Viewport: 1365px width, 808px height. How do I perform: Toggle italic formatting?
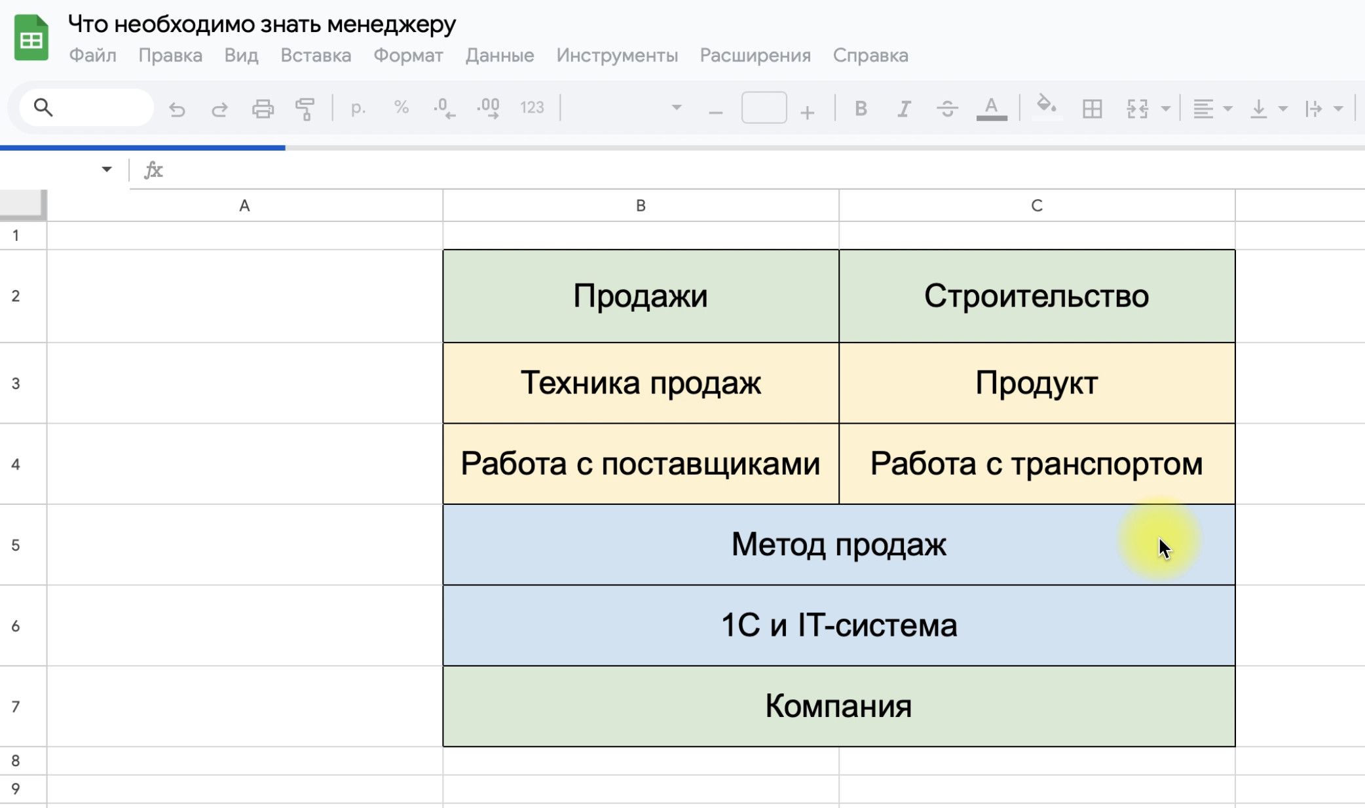coord(904,109)
